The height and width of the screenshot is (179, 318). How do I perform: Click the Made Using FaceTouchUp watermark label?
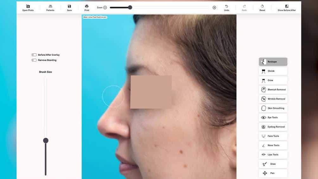point(95,17)
